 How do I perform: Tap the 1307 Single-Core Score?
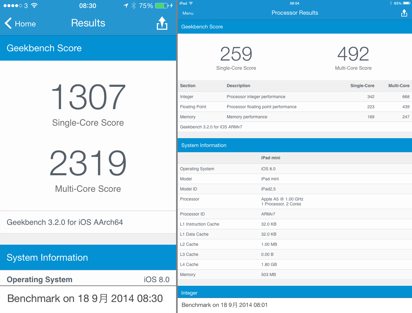88,97
